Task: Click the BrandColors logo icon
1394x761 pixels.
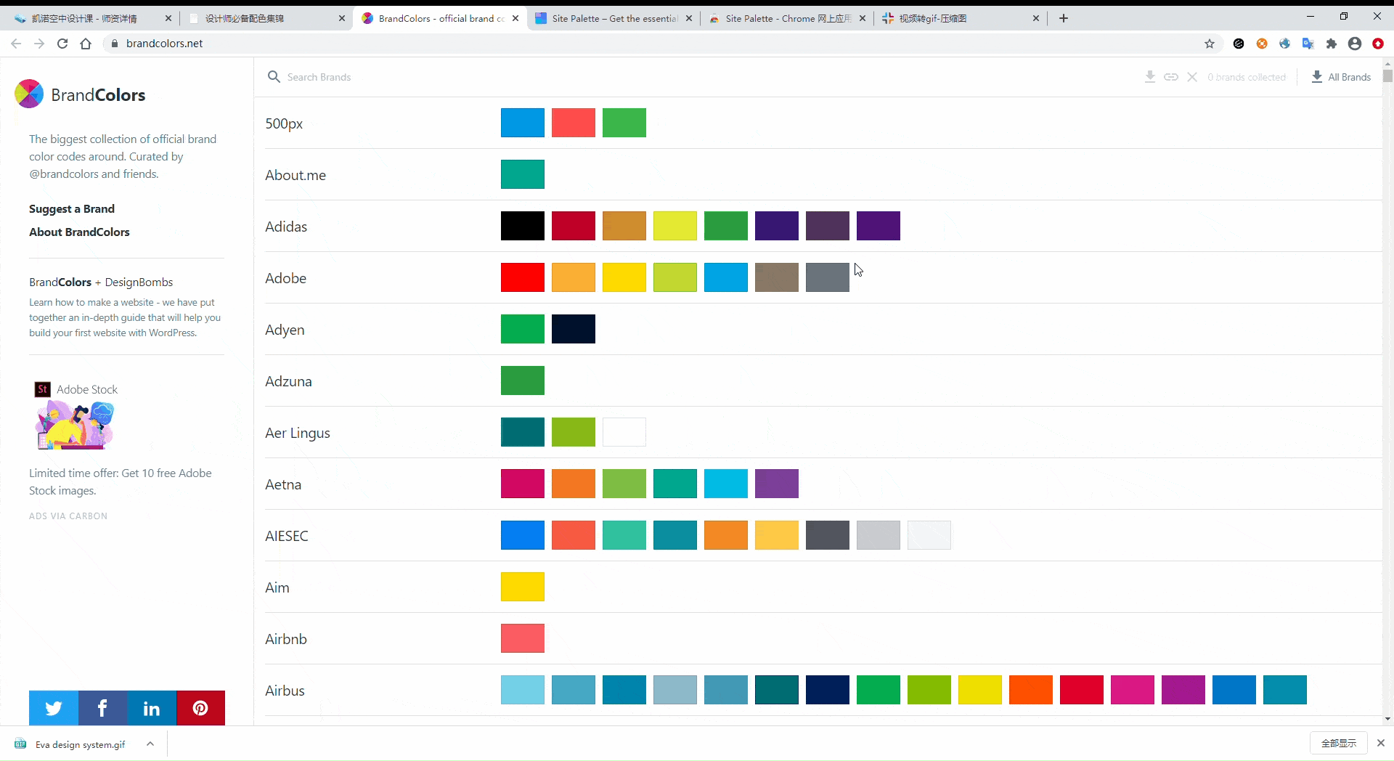Action: pyautogui.click(x=29, y=94)
